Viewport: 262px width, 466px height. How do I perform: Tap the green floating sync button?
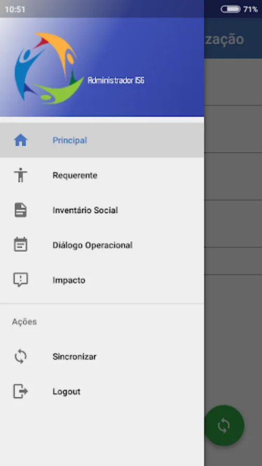(224, 425)
